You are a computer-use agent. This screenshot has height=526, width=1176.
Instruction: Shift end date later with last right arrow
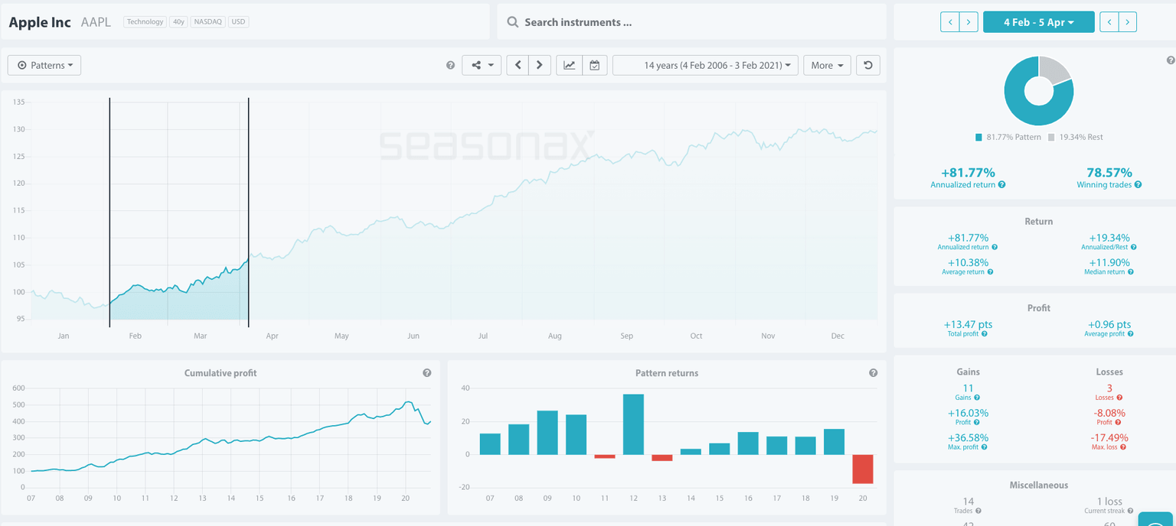(x=1128, y=22)
